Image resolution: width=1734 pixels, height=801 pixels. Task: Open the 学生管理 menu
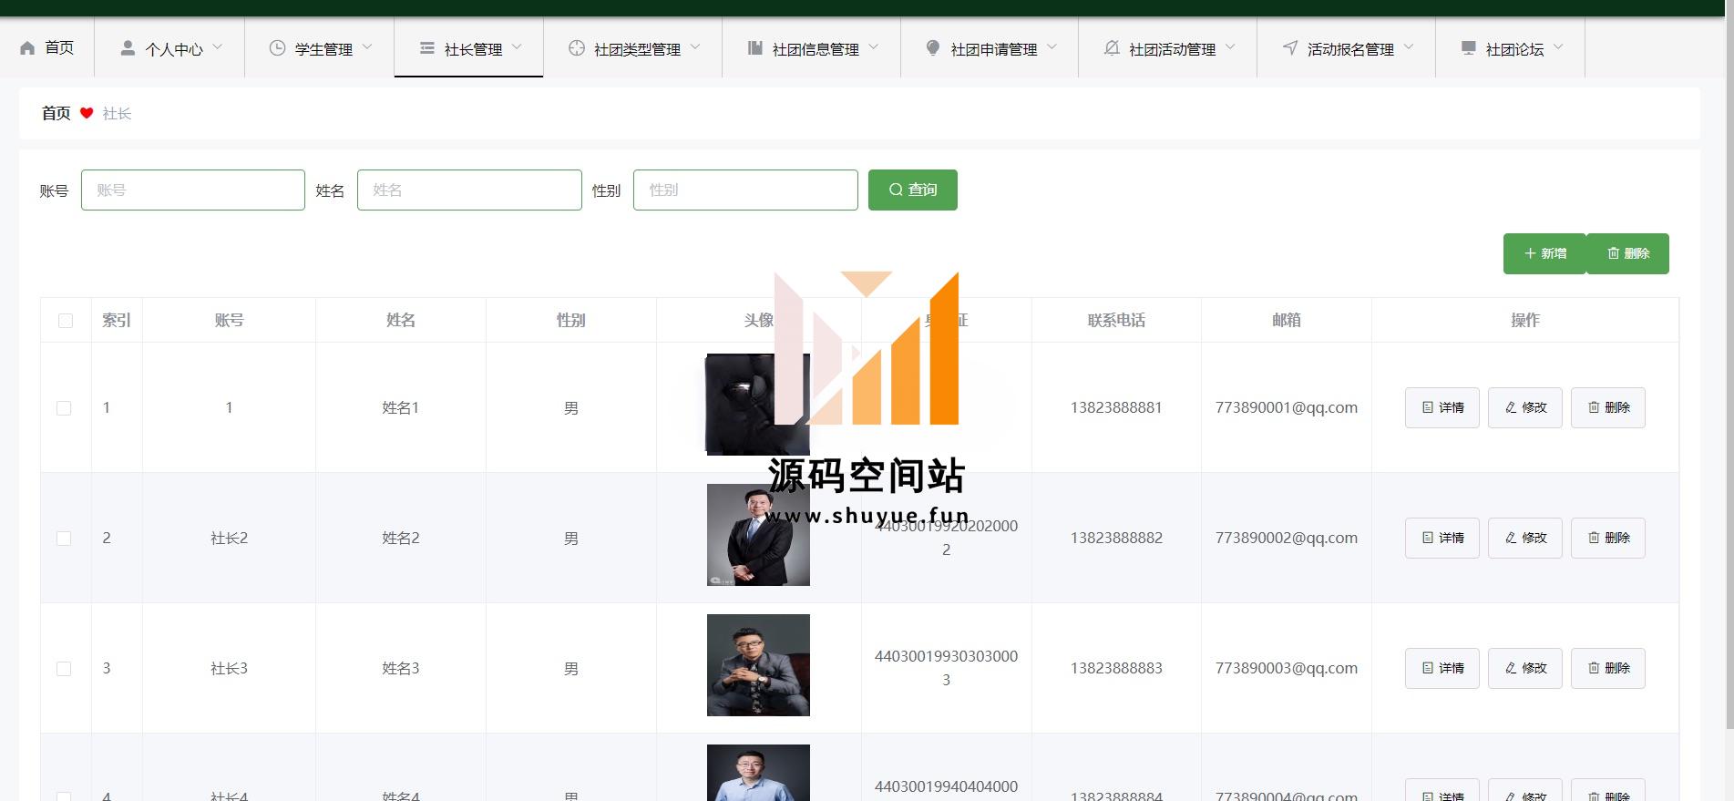pyautogui.click(x=320, y=48)
